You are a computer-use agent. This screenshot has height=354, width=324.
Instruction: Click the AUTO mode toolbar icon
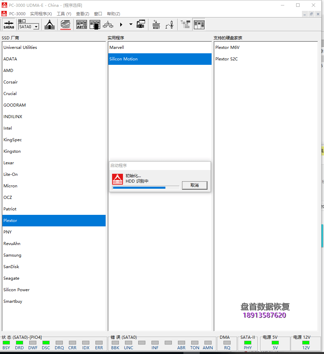click(82, 25)
